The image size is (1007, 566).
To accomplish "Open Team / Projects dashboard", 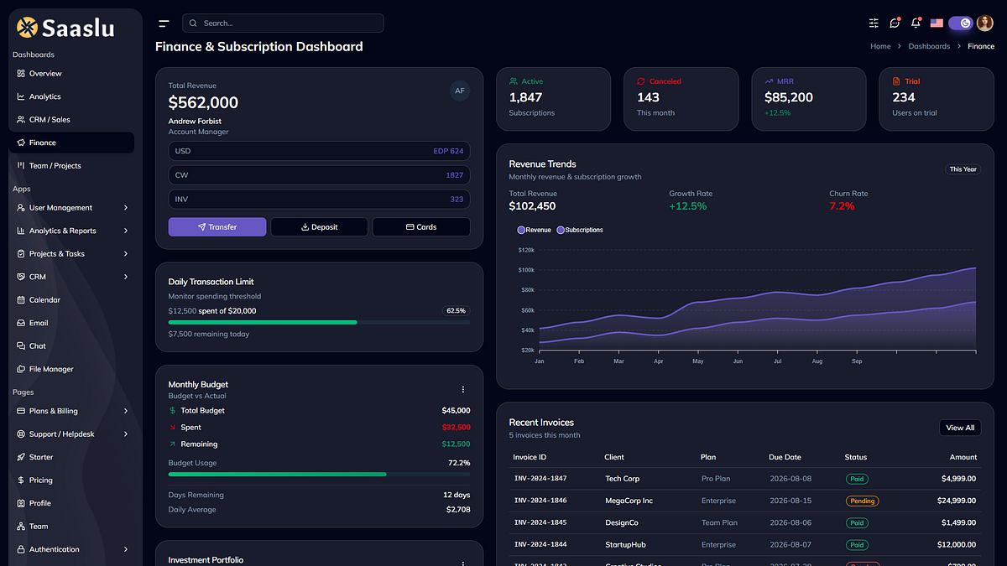I will tap(71, 166).
